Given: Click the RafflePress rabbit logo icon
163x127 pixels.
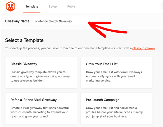Looking at the screenshot, I should 10,6.
